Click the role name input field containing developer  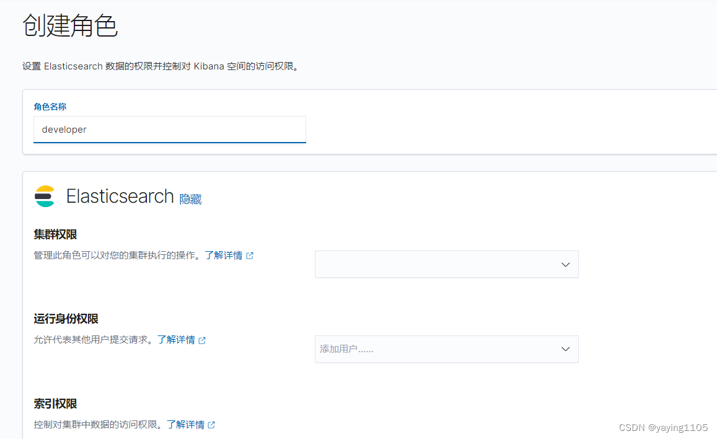click(170, 130)
